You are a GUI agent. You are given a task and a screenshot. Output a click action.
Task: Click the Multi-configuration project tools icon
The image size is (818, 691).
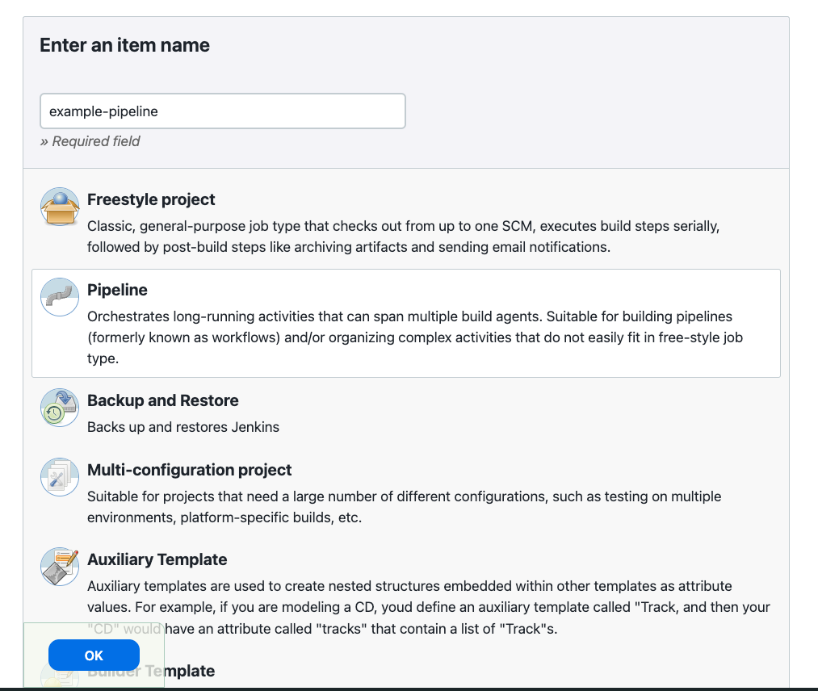(x=60, y=476)
